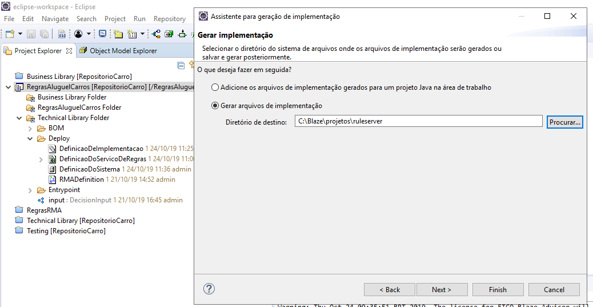Open dropdown beside colored grid icon
The image size is (593, 307).
pos(142,34)
